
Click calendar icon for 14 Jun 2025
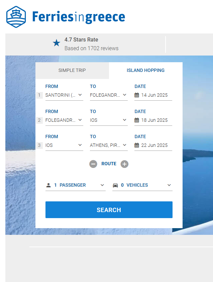pyautogui.click(x=137, y=95)
